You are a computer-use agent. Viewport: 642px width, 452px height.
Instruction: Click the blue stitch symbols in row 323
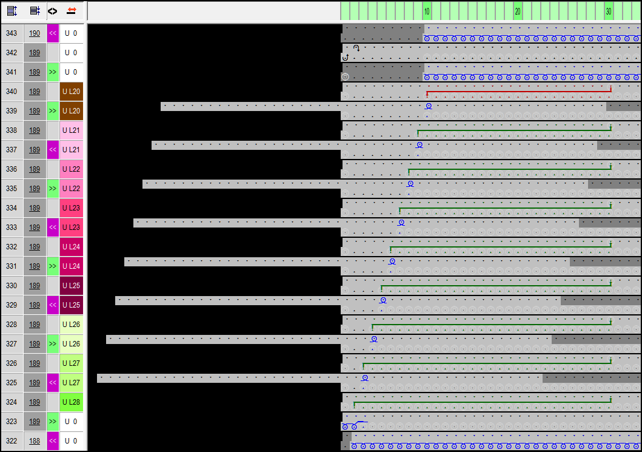point(353,425)
